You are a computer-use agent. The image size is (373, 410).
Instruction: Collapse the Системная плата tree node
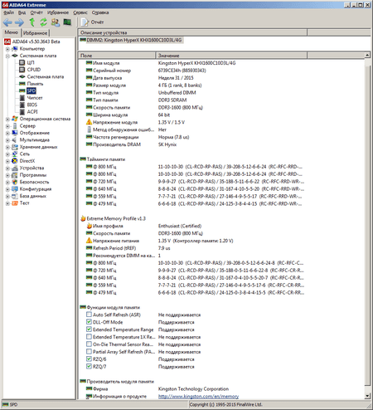(x=7, y=56)
